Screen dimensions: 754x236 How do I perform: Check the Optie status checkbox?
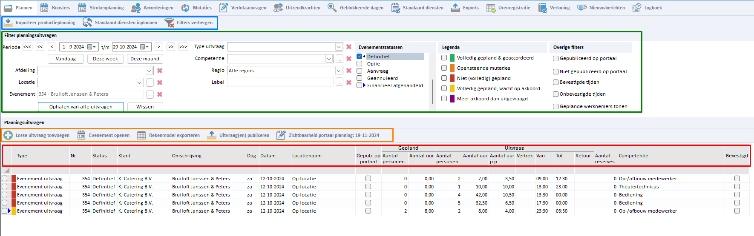360,64
